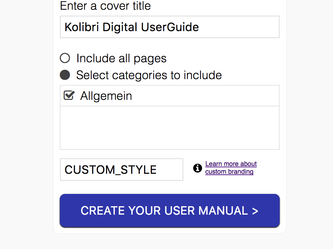
Task: Click the empty area of the categories list
Action: point(169,128)
